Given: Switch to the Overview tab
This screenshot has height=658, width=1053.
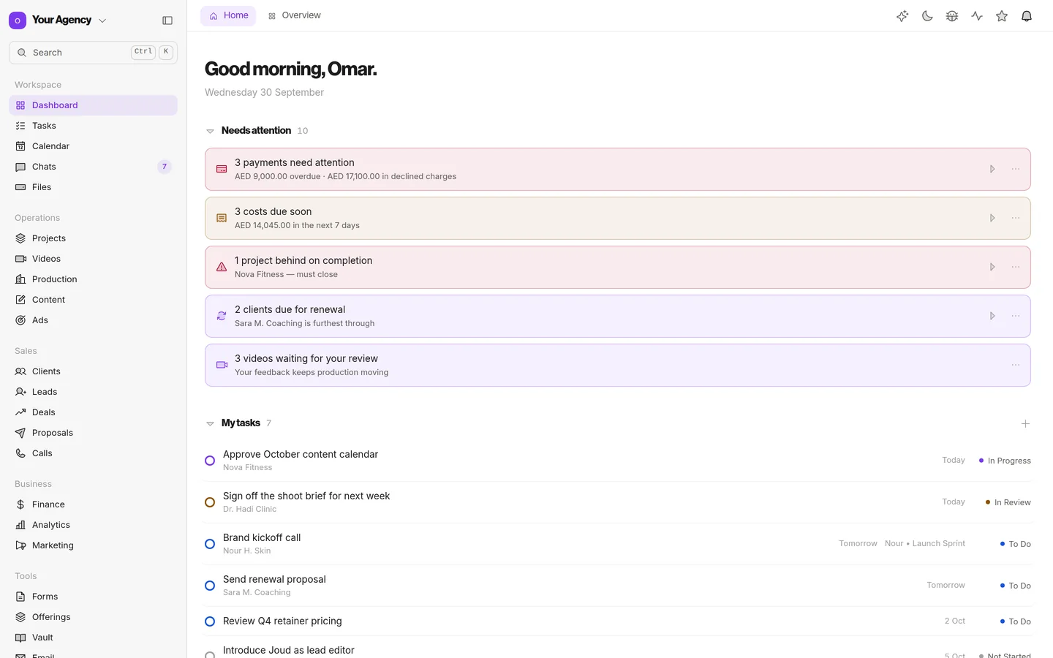Looking at the screenshot, I should (x=294, y=15).
